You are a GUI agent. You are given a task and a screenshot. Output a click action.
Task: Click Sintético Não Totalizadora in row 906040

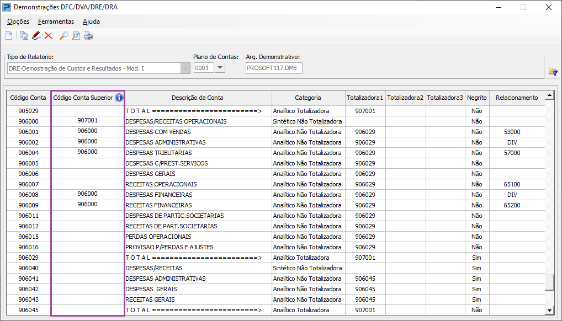[307, 268]
